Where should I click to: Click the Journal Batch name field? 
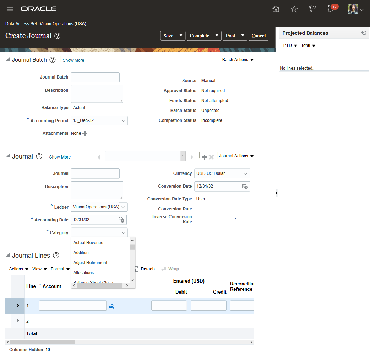[95, 77]
